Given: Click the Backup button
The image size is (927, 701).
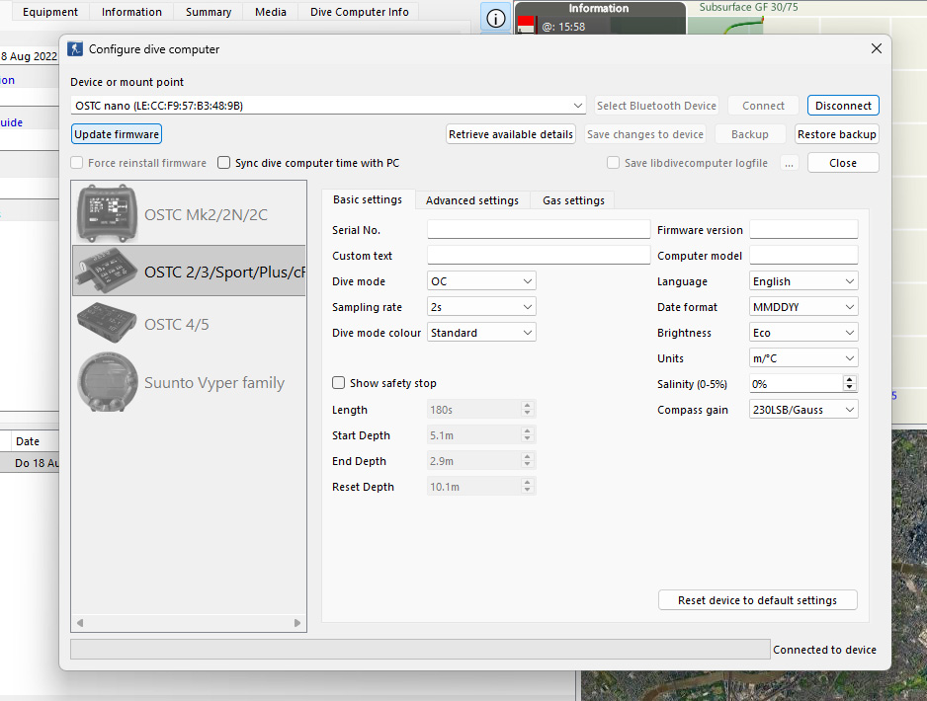Looking at the screenshot, I should click(x=750, y=134).
